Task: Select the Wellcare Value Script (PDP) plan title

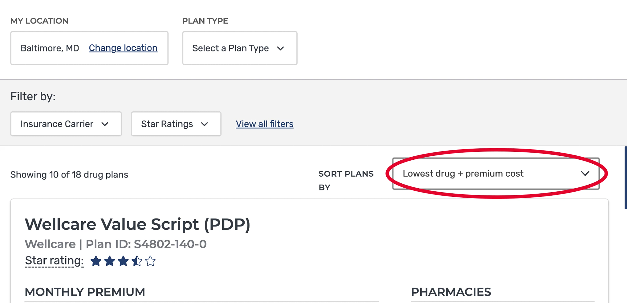Action: (137, 224)
